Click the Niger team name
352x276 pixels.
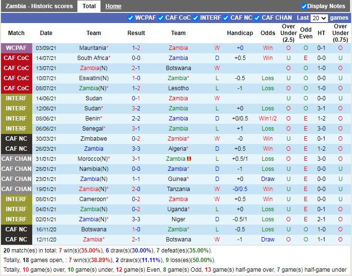coord(178,219)
